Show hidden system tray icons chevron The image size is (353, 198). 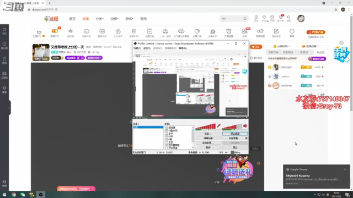click(x=314, y=195)
